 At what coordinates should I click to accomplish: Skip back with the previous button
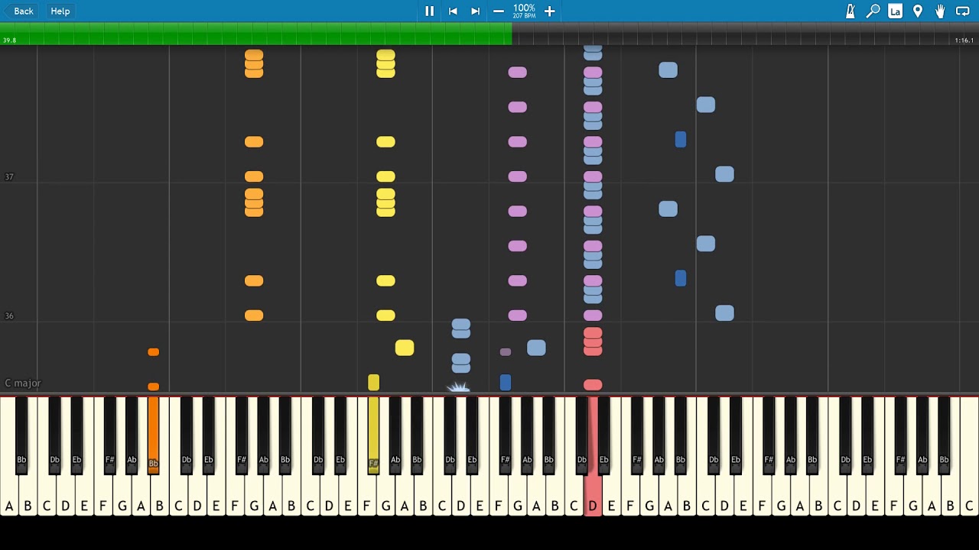coord(453,11)
